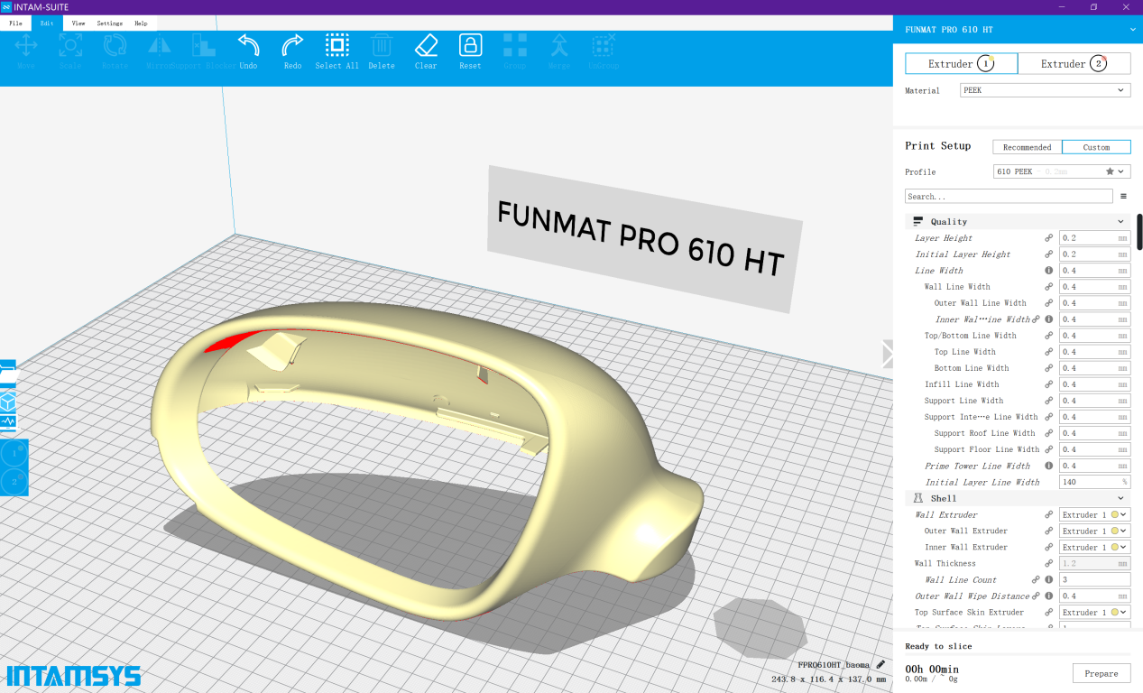The width and height of the screenshot is (1143, 693).
Task: Collapse right panel using the side arrow
Action: point(887,354)
